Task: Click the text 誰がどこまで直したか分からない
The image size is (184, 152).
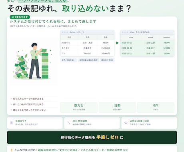Action: point(29,110)
